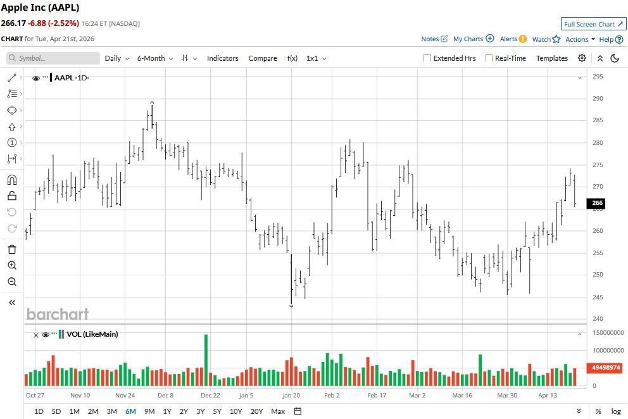Open the Fibonacci/text list tool
This screenshot has height=419, width=628.
[x=11, y=94]
